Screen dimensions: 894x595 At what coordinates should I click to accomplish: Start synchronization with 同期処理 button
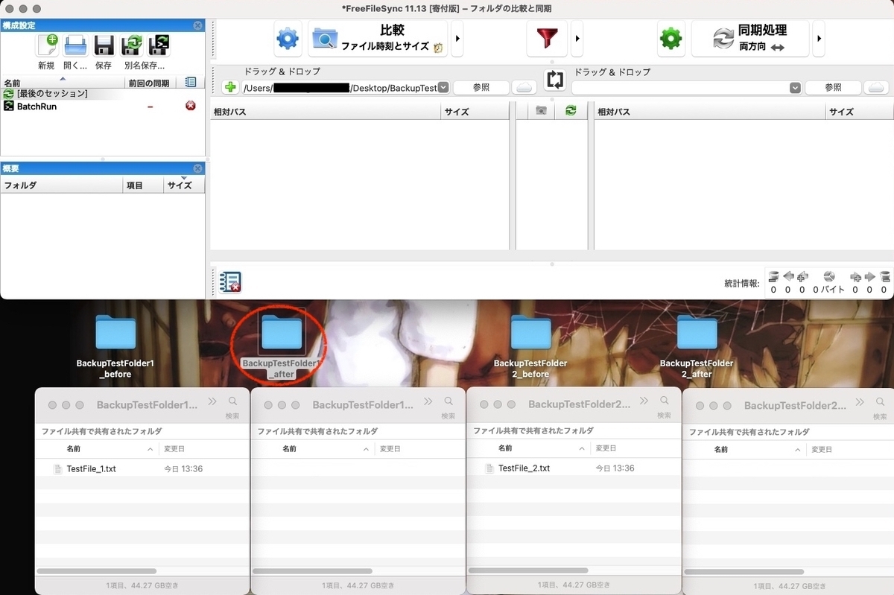[x=750, y=39]
